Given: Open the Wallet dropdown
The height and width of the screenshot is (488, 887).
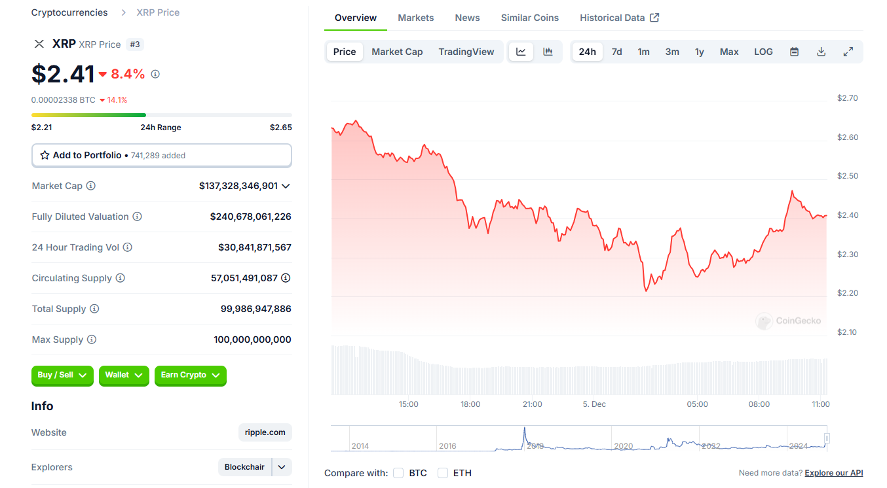Looking at the screenshot, I should [124, 375].
